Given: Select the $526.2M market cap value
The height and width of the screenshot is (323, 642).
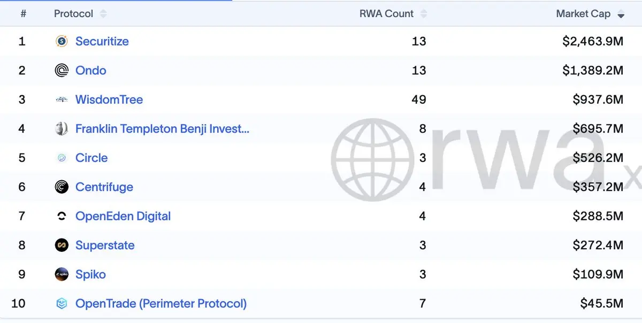Looking at the screenshot, I should [598, 158].
